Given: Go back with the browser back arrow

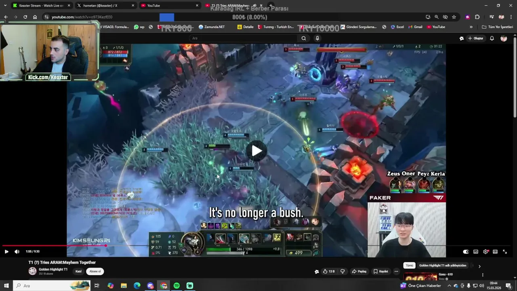Looking at the screenshot, I should (6, 17).
